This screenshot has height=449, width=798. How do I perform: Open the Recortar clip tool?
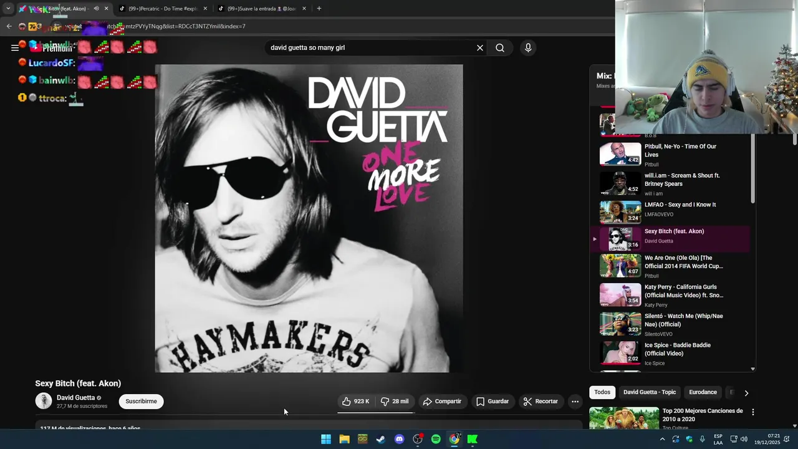pos(541,402)
